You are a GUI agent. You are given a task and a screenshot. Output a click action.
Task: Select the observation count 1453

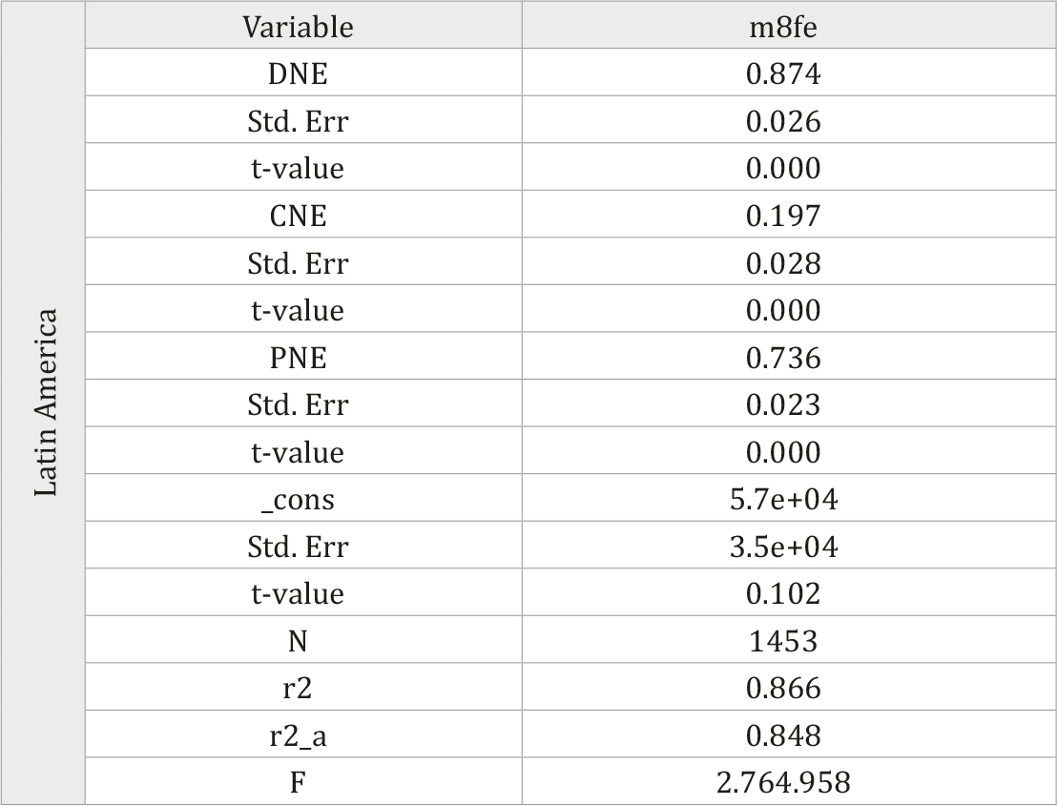pyautogui.click(x=783, y=641)
